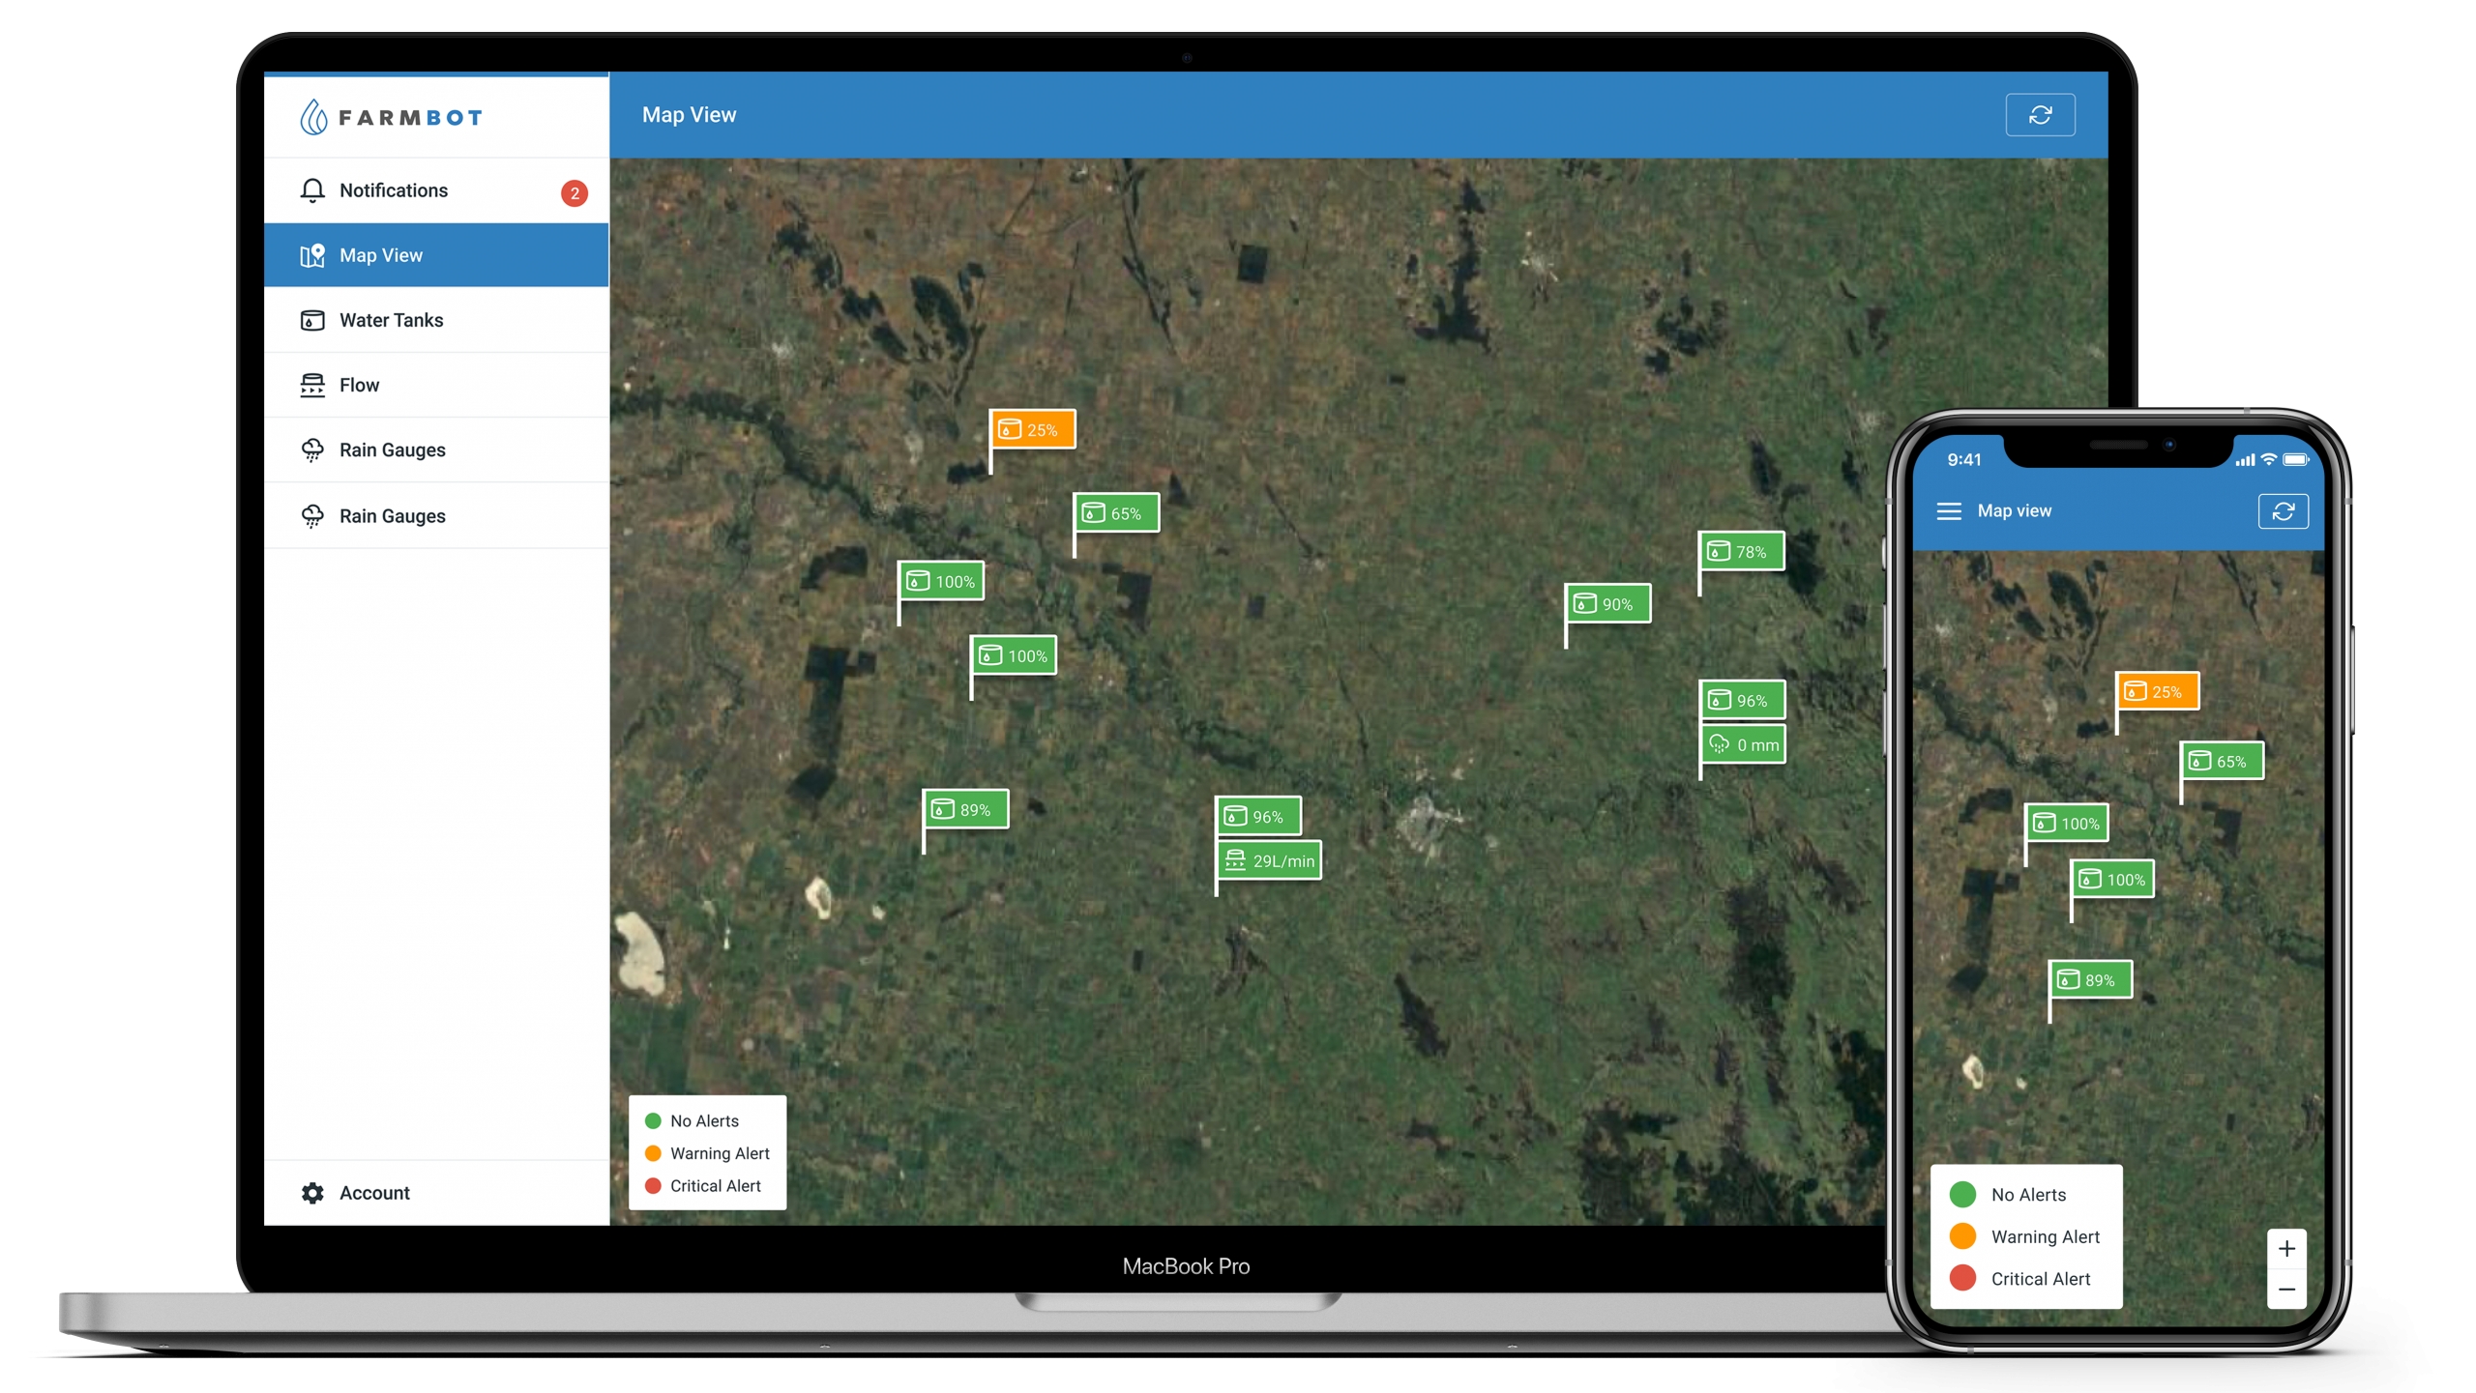Tap the orange 25% marker on phone map
This screenshot has height=1393, width=2476.
(2158, 691)
